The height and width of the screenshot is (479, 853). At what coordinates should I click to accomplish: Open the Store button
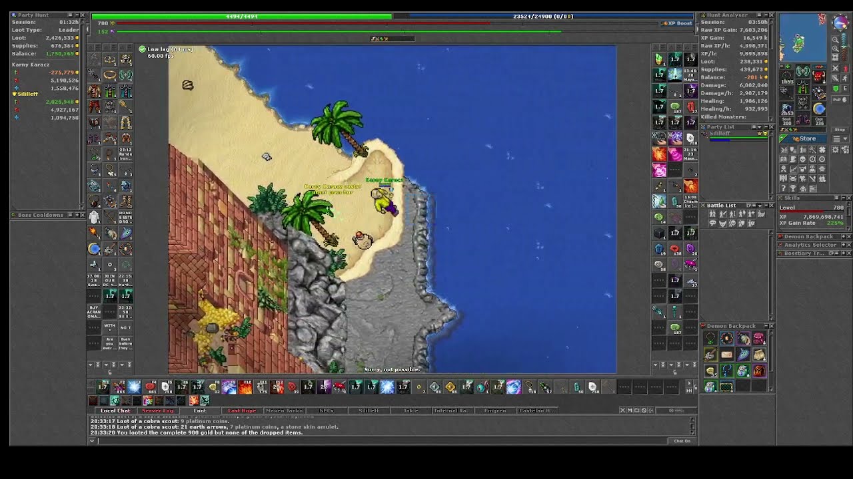tap(804, 139)
